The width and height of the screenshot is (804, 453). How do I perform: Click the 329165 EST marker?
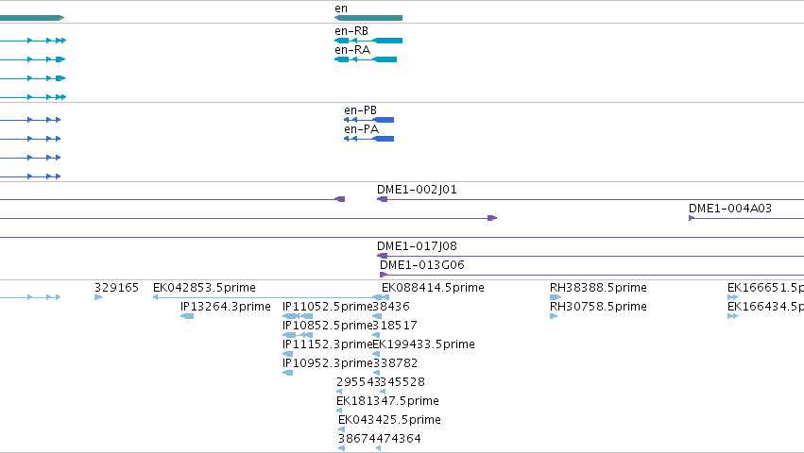[x=98, y=297]
